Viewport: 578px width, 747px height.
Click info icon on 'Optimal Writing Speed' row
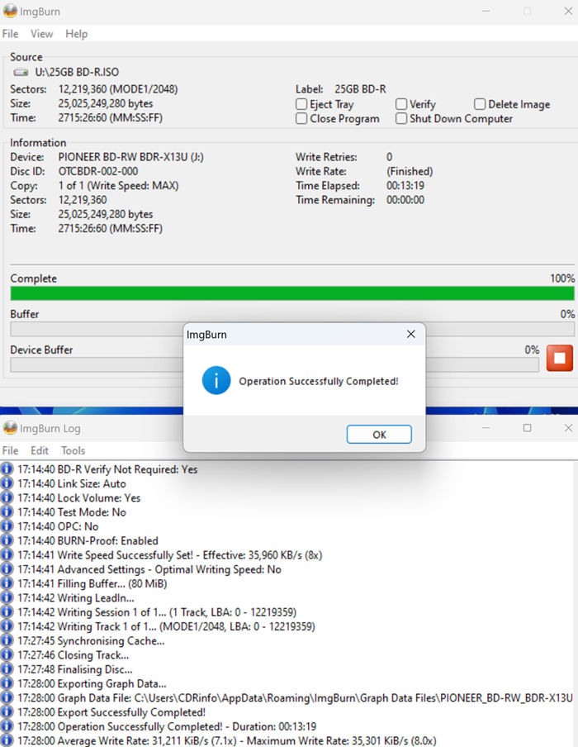coord(7,569)
